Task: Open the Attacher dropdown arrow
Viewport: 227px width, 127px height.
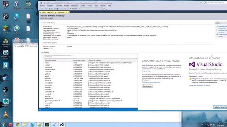Action: coord(79,9)
